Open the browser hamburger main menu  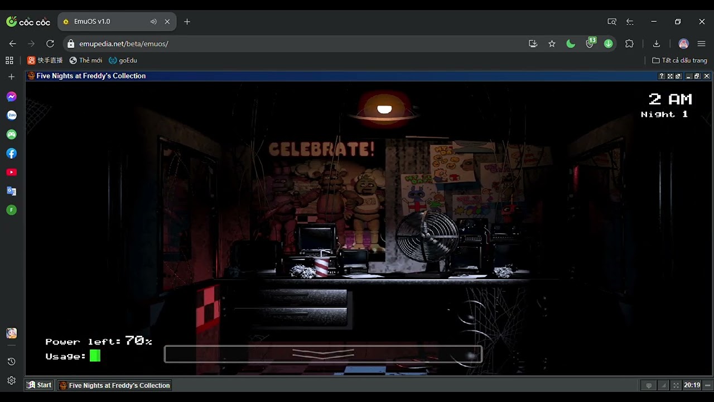point(702,44)
